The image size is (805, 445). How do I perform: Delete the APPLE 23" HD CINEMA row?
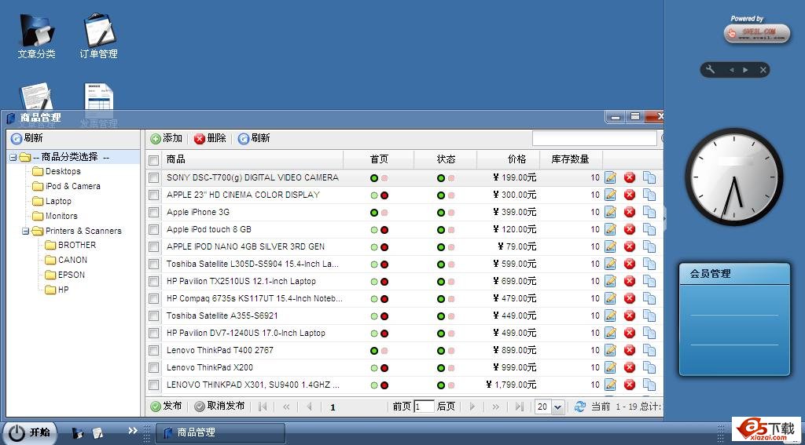point(630,195)
